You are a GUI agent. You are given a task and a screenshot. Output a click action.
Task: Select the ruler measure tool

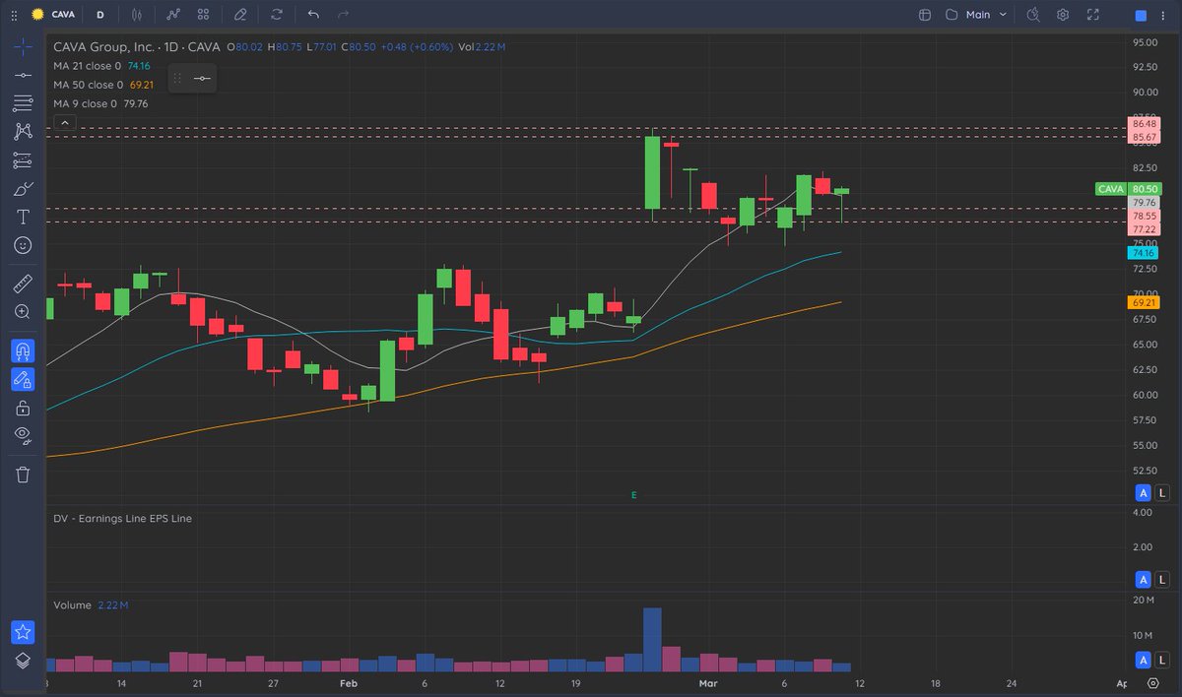tap(23, 285)
